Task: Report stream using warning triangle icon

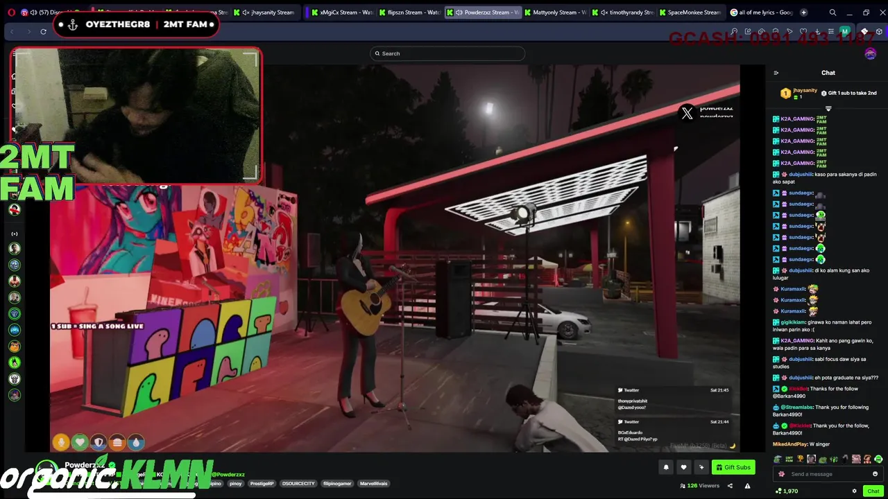Action: 747,486
